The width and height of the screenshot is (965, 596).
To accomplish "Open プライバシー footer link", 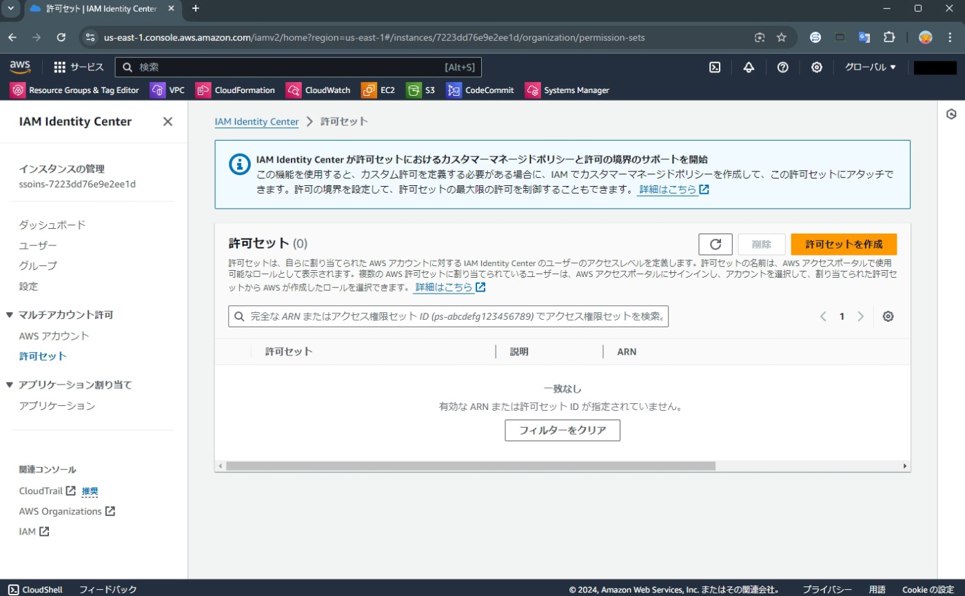I will pos(826,589).
